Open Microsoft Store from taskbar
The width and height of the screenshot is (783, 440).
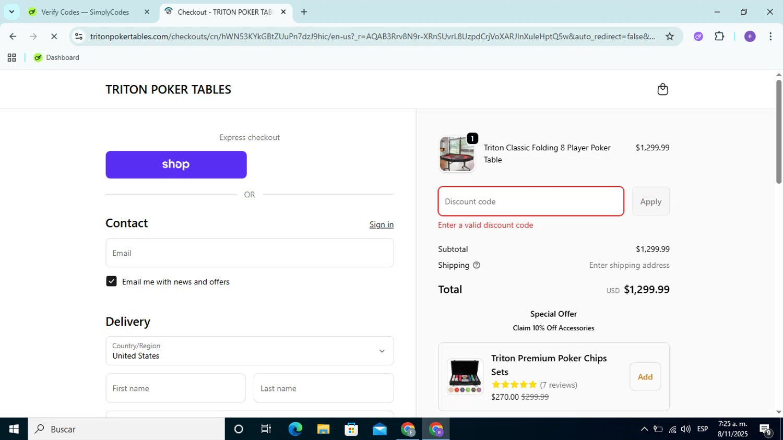351,429
